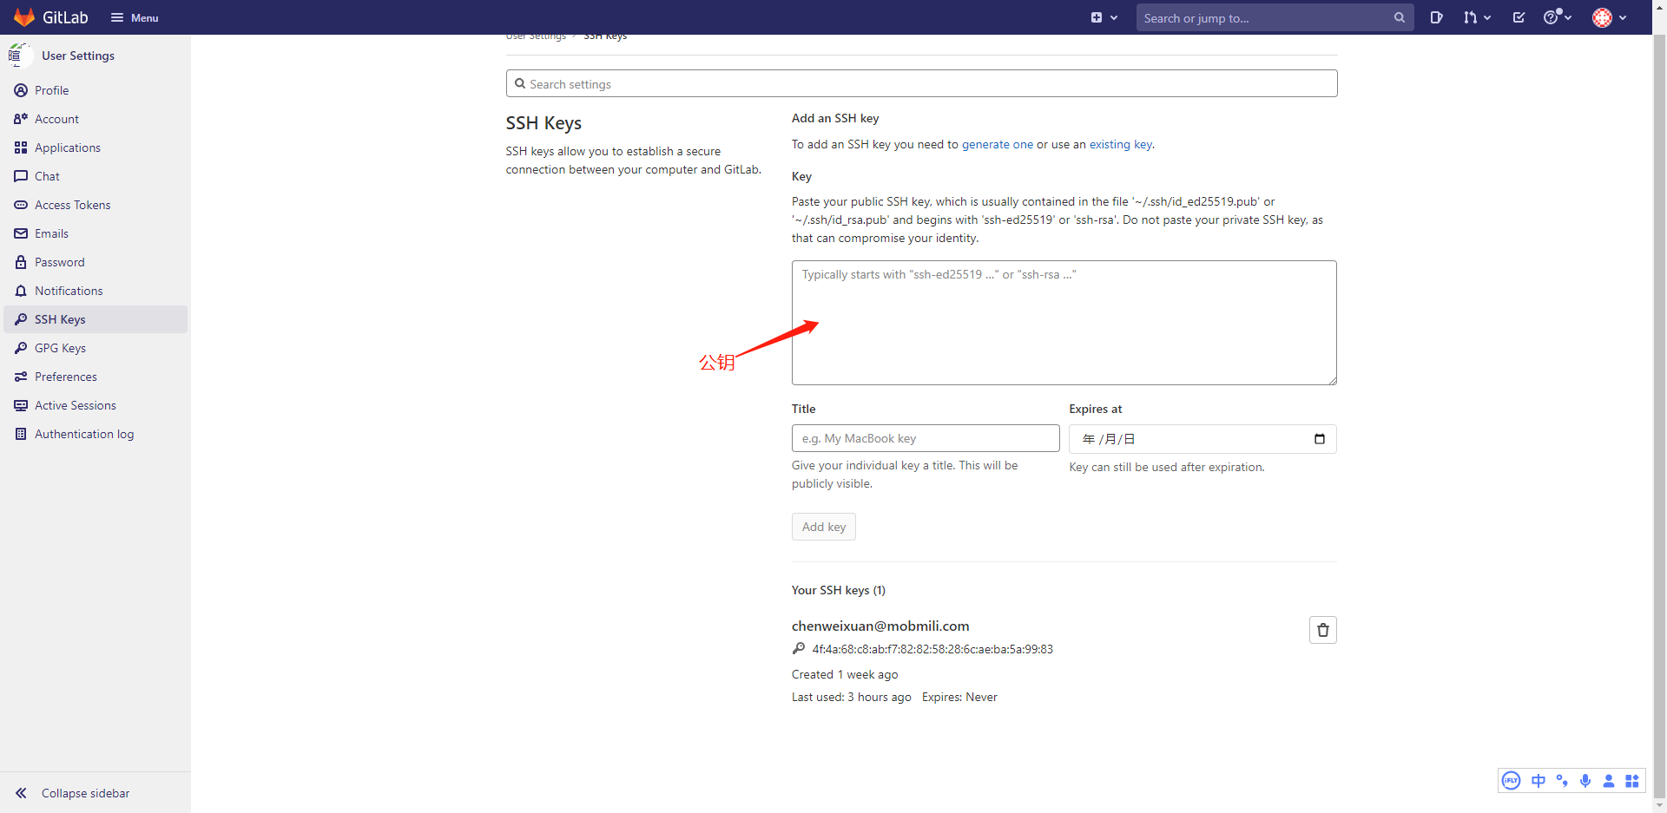Open the Menu hamburger button
This screenshot has height=813, width=1667.
coord(135,17)
